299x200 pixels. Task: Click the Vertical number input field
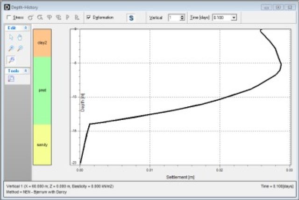click(x=173, y=18)
